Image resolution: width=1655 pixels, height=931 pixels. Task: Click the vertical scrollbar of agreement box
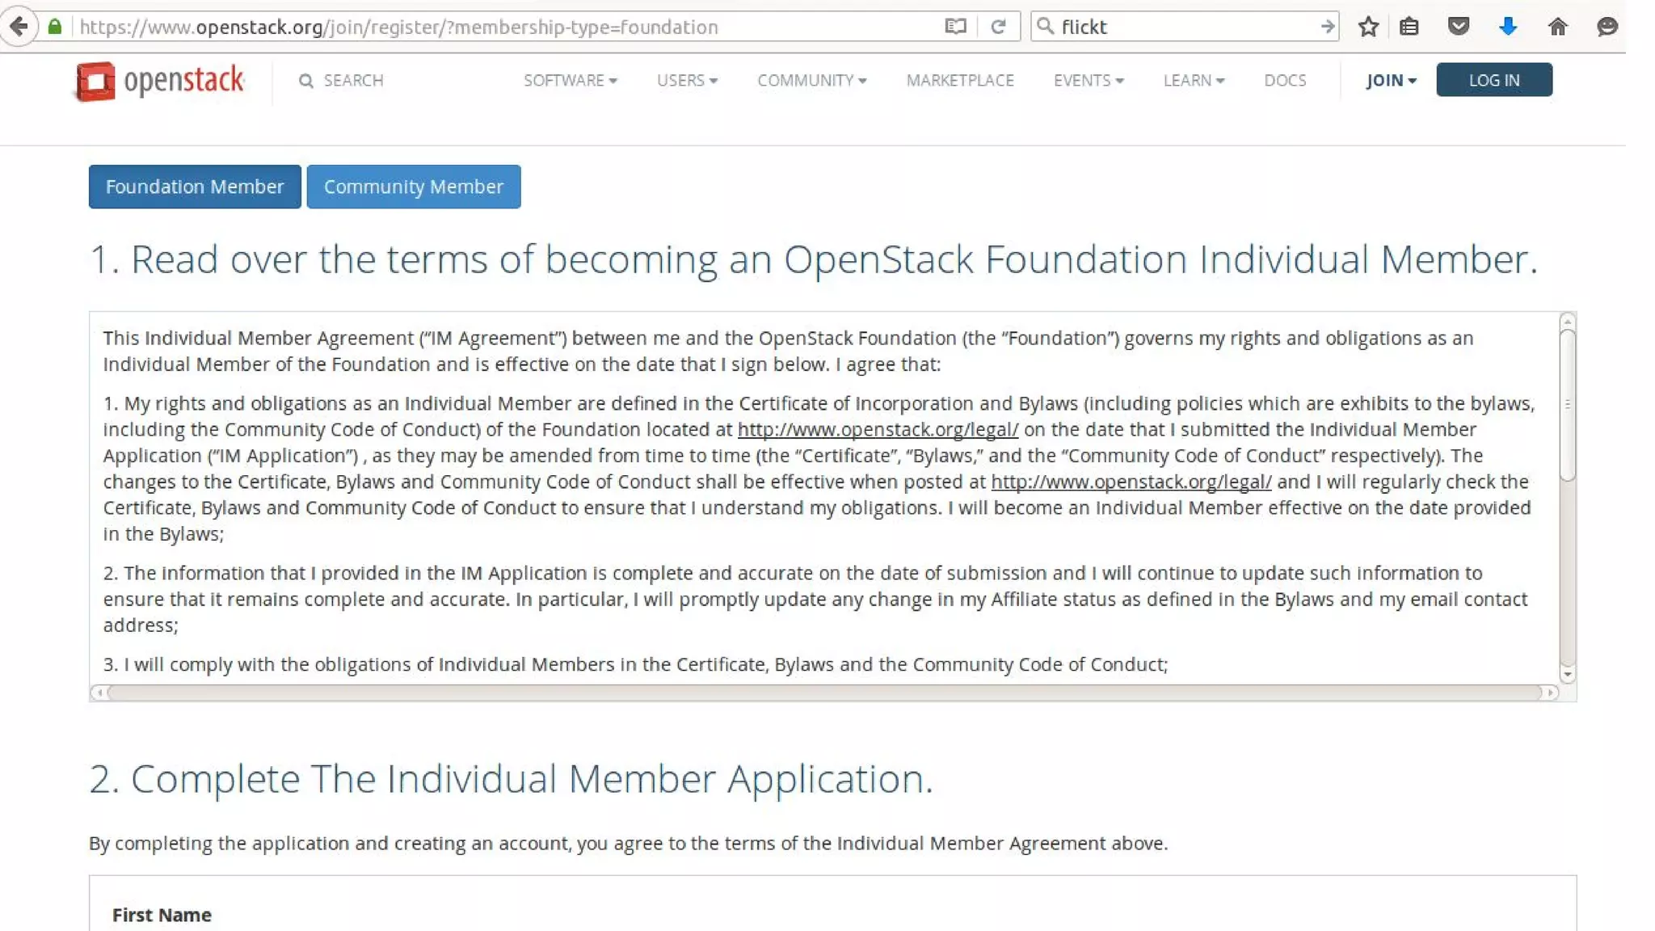click(x=1567, y=404)
